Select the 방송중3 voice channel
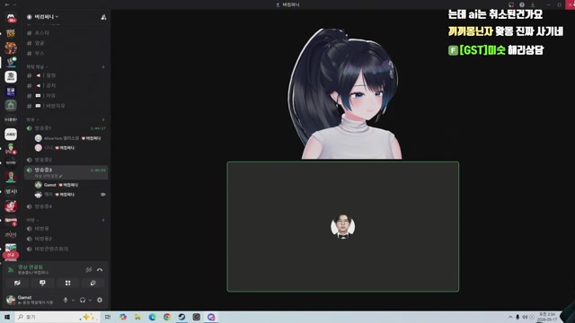Viewport: 575px width, 323px height. (x=66, y=172)
